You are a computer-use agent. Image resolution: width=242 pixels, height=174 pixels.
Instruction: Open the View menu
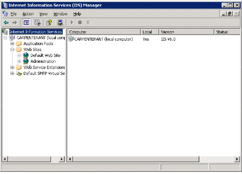[x=43, y=14]
